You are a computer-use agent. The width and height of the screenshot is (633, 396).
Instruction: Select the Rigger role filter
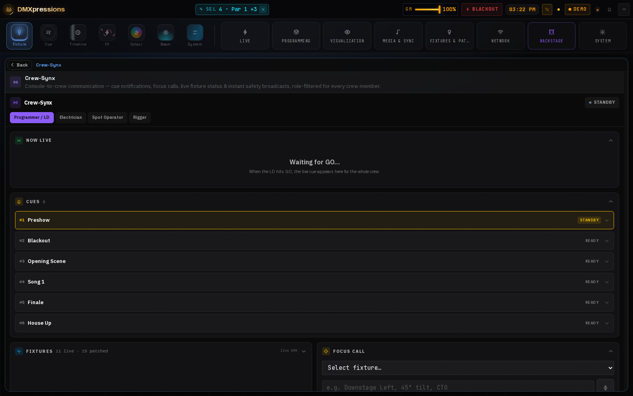tap(140, 118)
